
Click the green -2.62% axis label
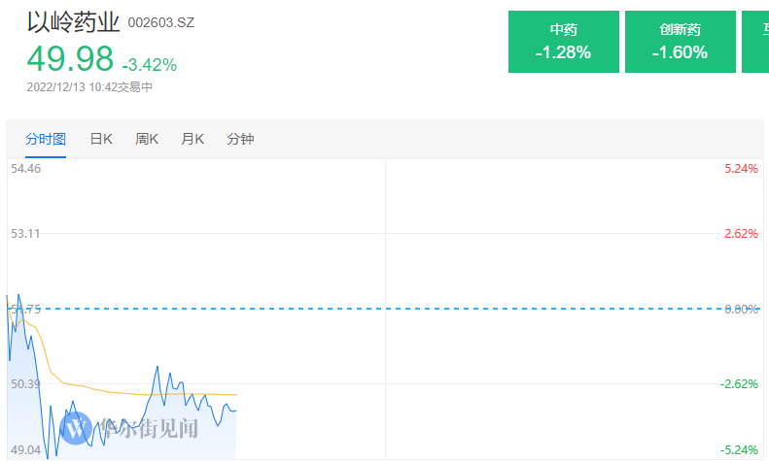pos(739,384)
